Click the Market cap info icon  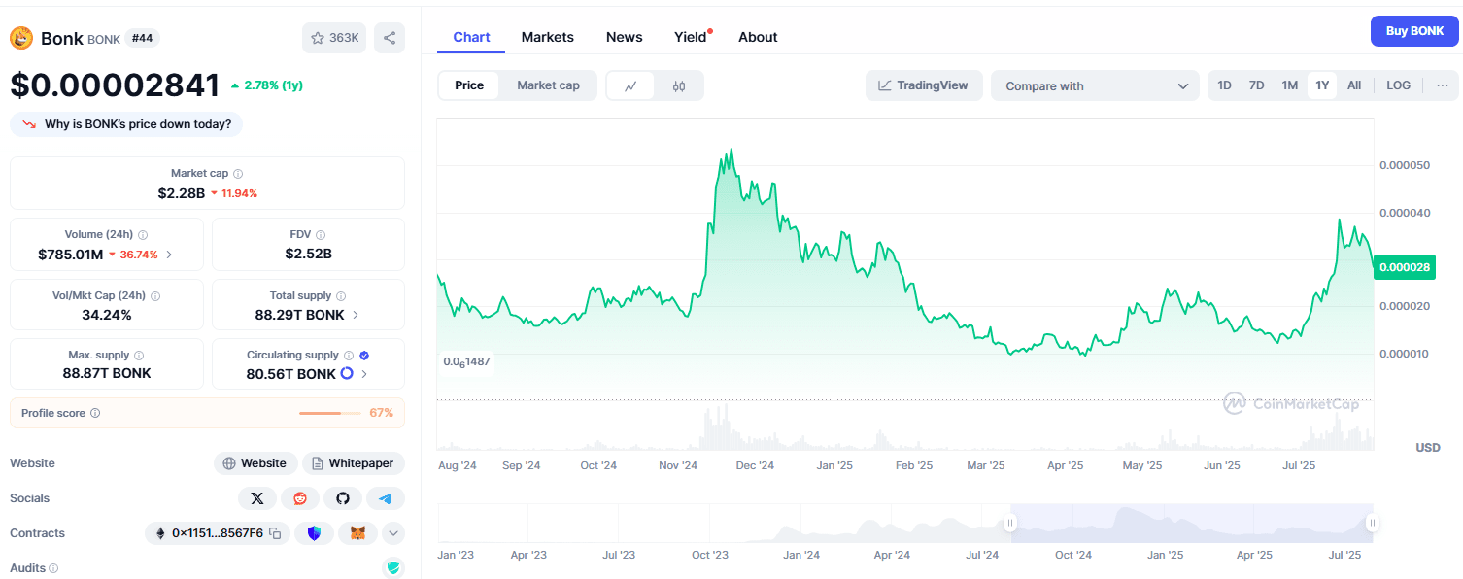(238, 173)
